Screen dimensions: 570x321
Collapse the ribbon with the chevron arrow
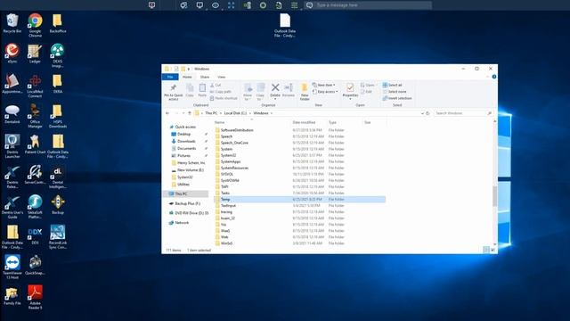487,77
